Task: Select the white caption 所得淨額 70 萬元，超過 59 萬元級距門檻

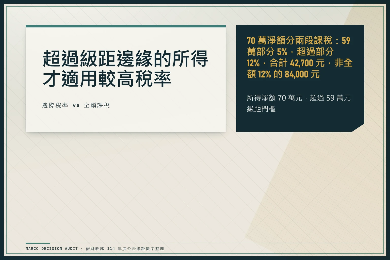Action: click(299, 103)
